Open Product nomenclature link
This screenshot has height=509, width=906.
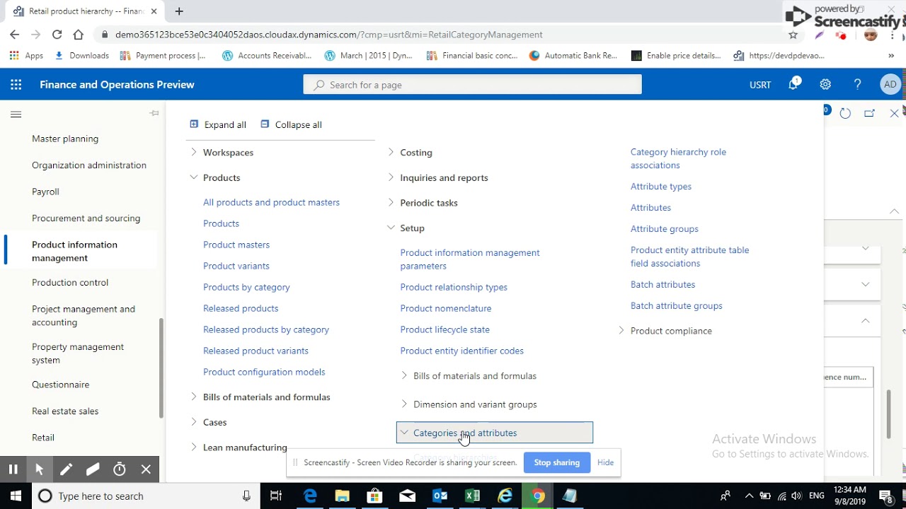[445, 308]
